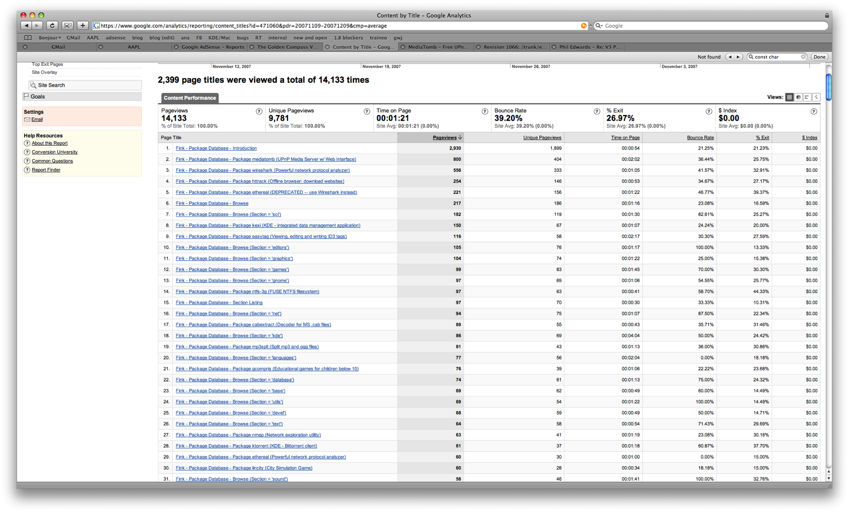Open the Package mediatomb page title link
849x512 pixels.
click(266, 159)
